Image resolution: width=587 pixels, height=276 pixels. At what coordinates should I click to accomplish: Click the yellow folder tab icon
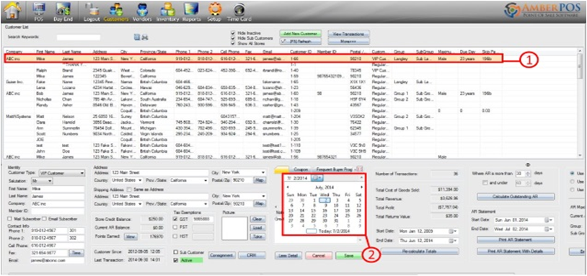(282, 170)
